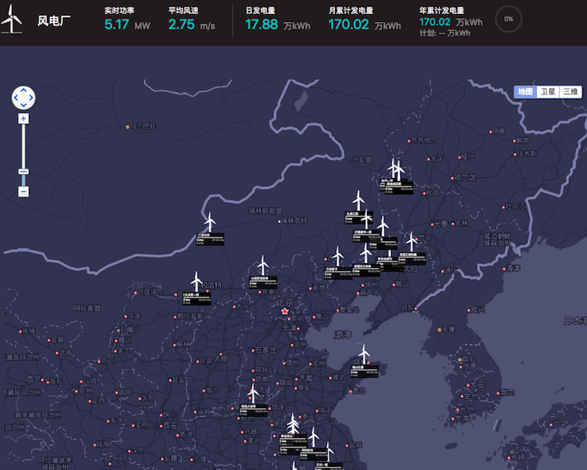Click the 西安 city label
The height and width of the screenshot is (470, 587).
tap(170, 425)
